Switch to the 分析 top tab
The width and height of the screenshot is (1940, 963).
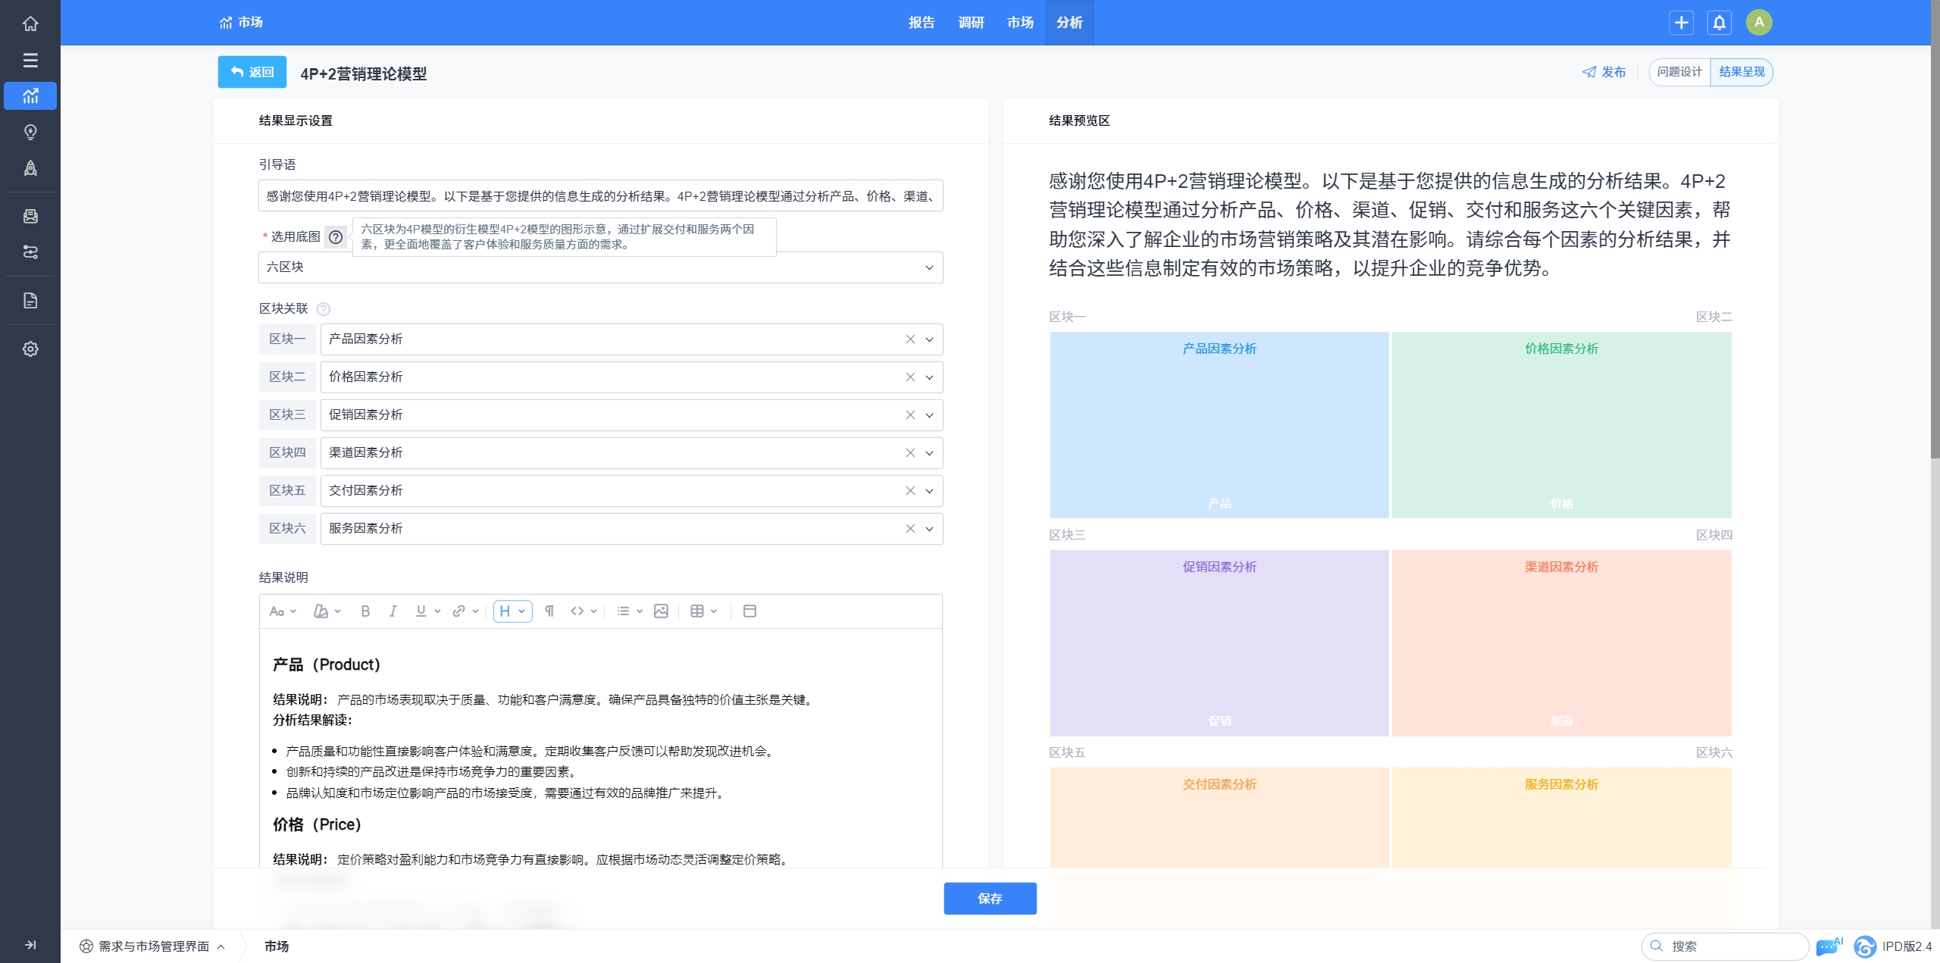(1069, 23)
